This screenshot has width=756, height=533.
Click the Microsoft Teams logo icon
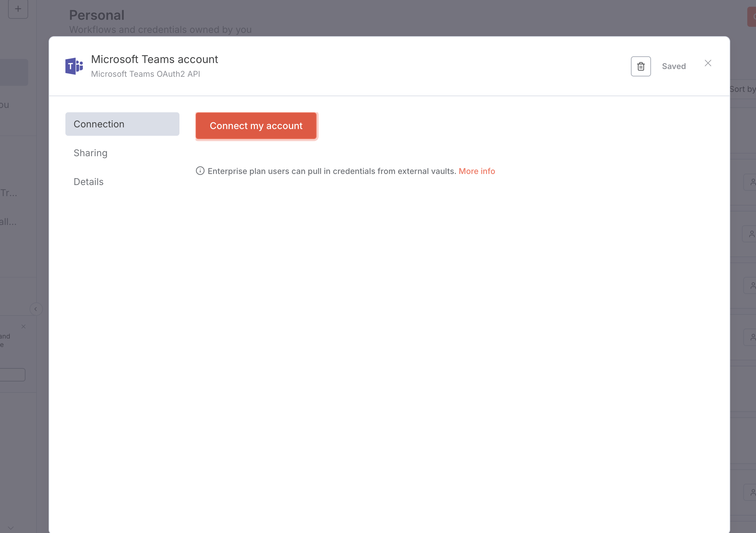74,66
